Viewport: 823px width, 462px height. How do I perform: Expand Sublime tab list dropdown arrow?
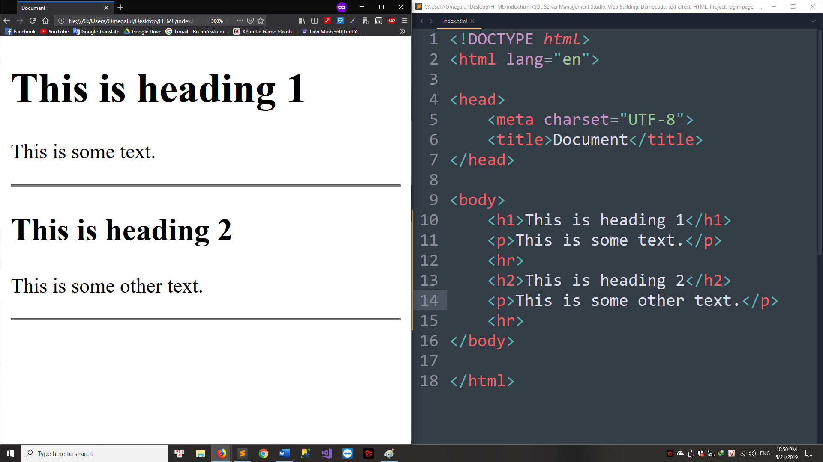click(x=813, y=21)
